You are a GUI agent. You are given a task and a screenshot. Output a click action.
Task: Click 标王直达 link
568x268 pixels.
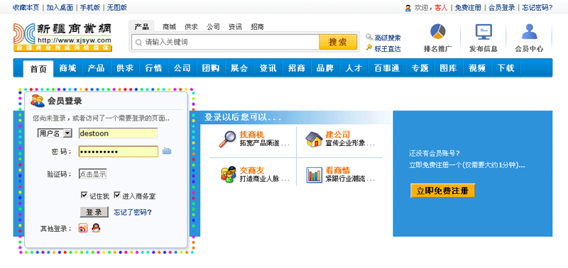388,48
